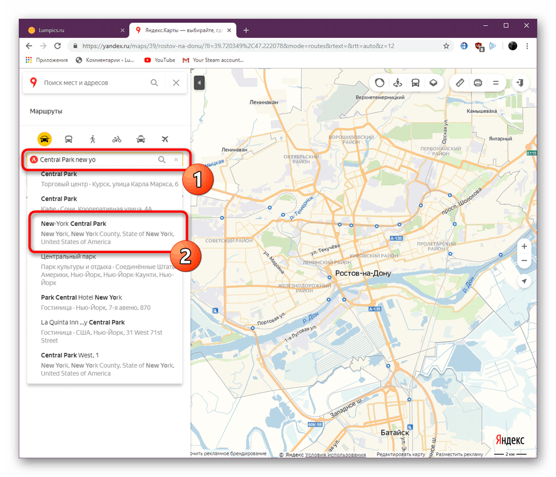Select the walking route mode icon
Screen dimensions: 556x477
coord(92,139)
